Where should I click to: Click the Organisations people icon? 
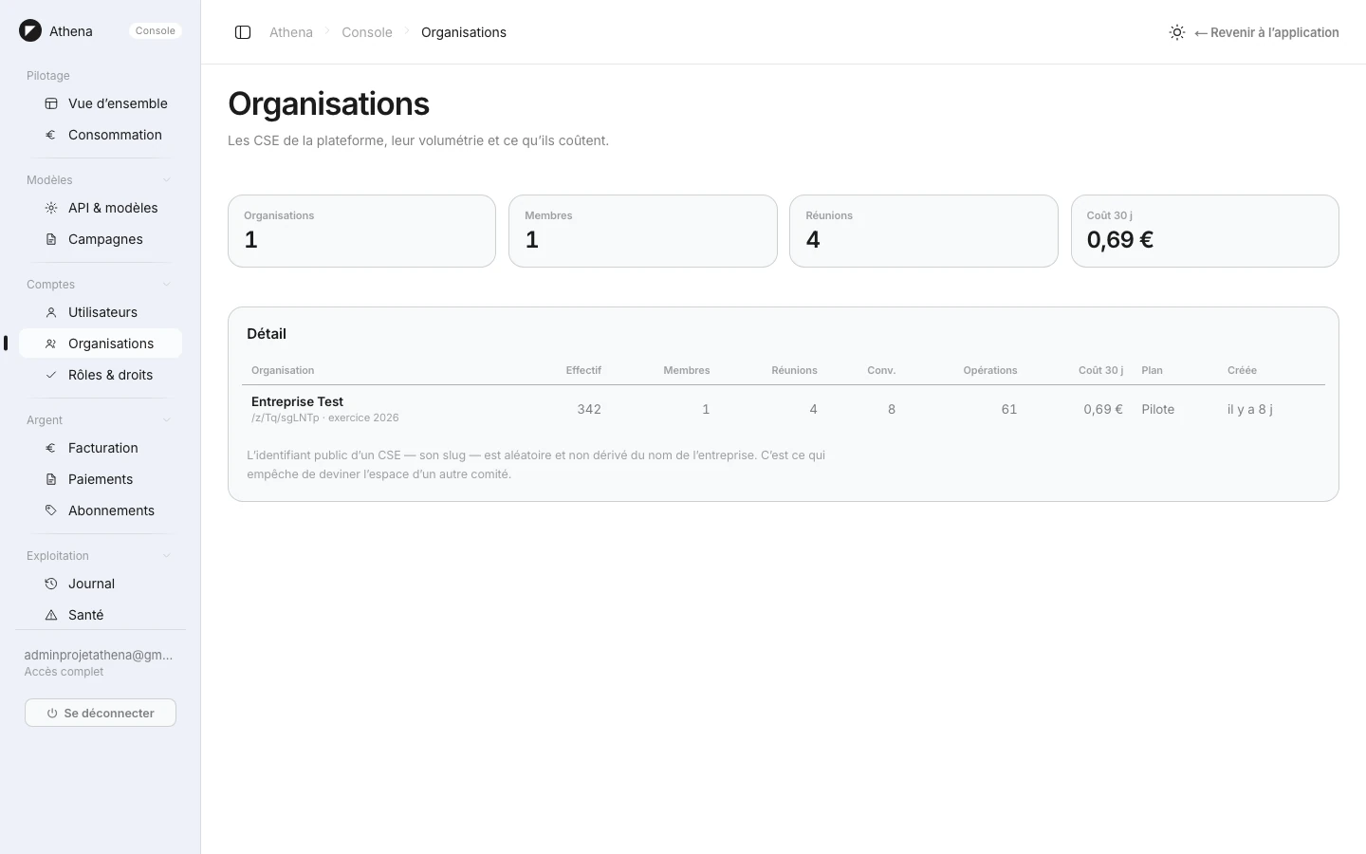(x=51, y=343)
